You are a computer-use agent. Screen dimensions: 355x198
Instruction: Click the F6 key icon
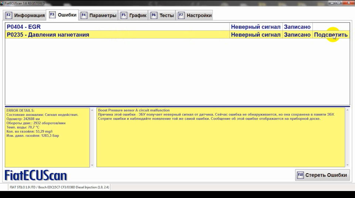154,15
